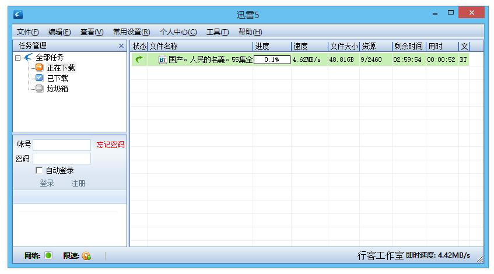Click the 忘记密码 link

110,145
